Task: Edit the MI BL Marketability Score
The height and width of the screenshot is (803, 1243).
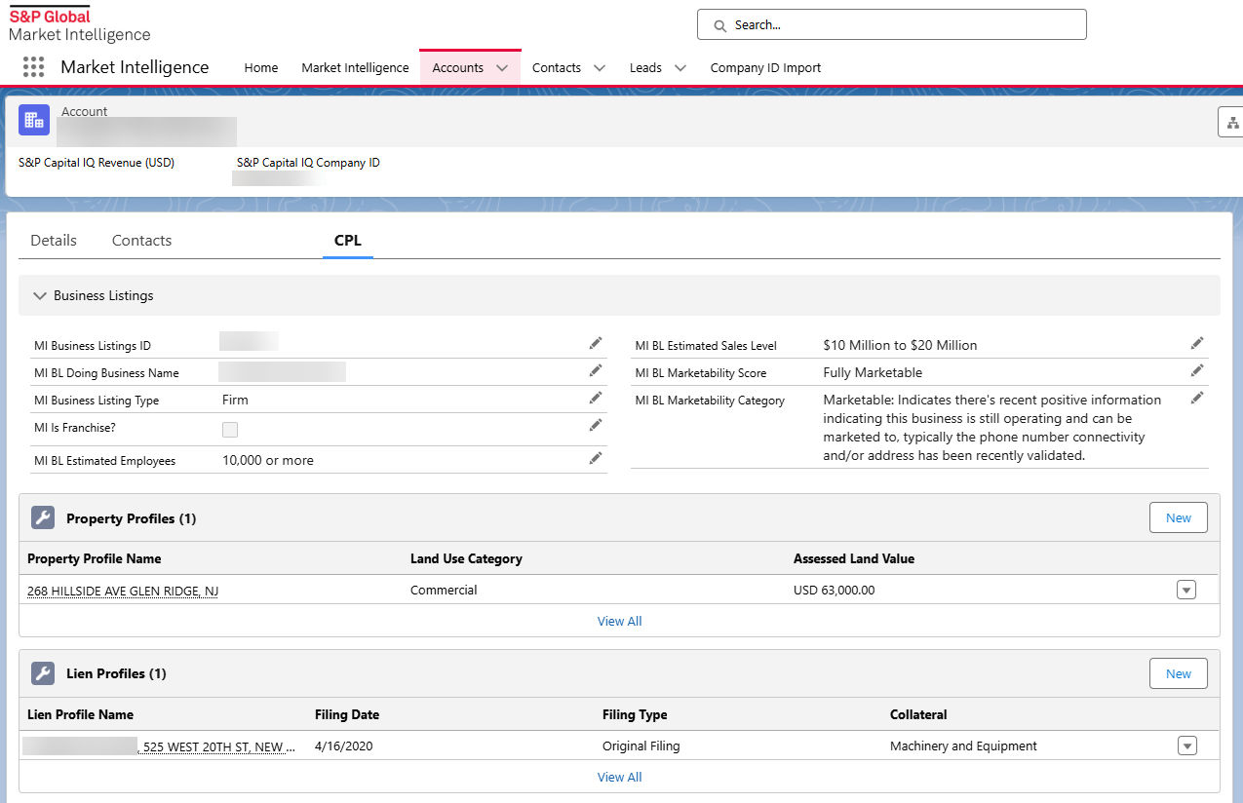Action: (x=1196, y=370)
